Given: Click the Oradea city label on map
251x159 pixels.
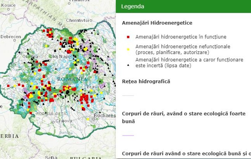Looking at the screenshot, I should coord(30,57).
